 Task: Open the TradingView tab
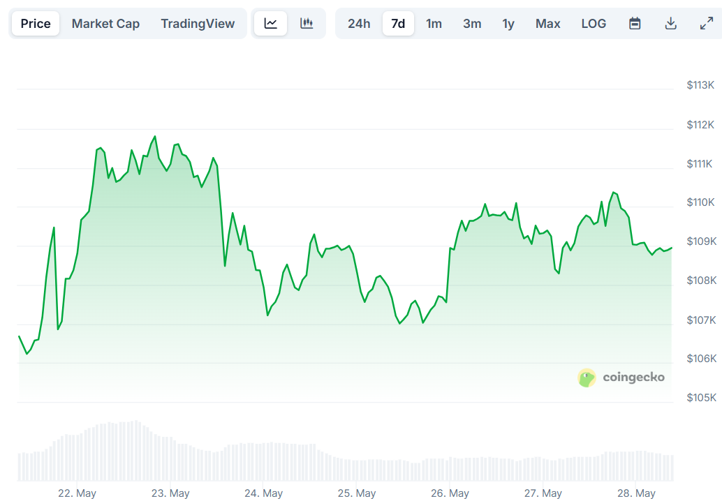click(x=198, y=24)
